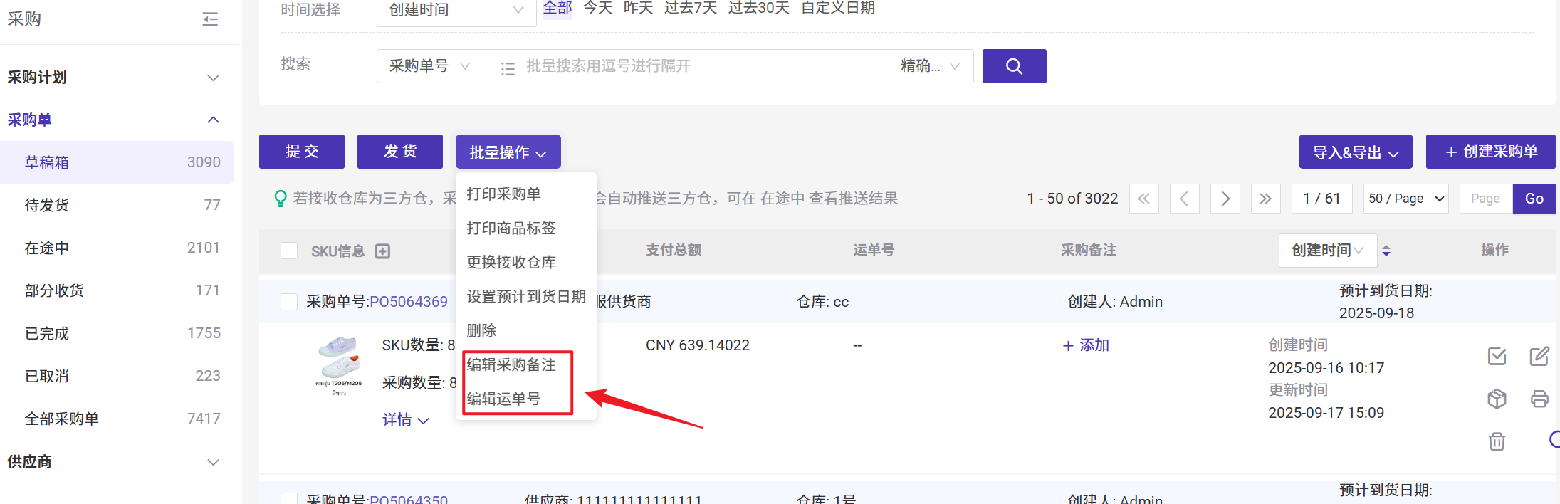Click the printer icon in operations column
The image size is (1560, 504).
point(1539,399)
